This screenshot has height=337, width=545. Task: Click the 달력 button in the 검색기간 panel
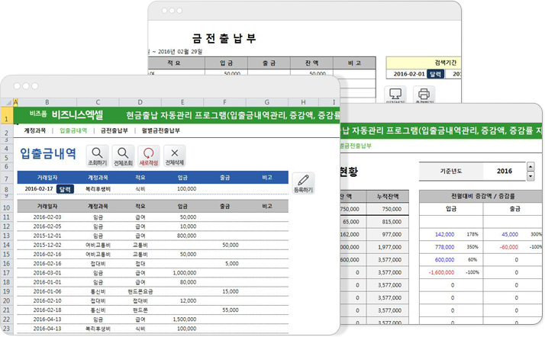(435, 74)
